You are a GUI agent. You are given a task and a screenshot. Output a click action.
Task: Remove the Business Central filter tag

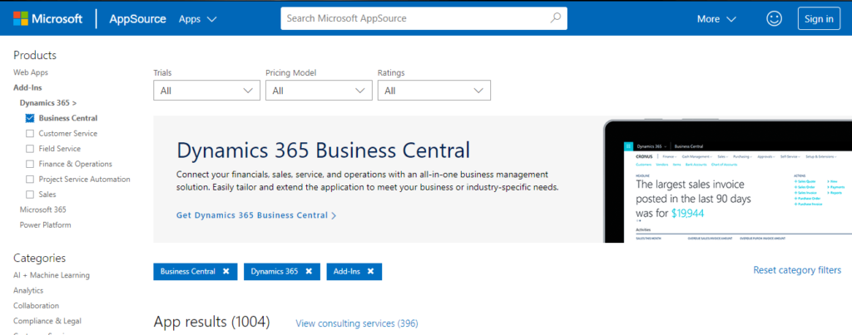[x=225, y=271]
